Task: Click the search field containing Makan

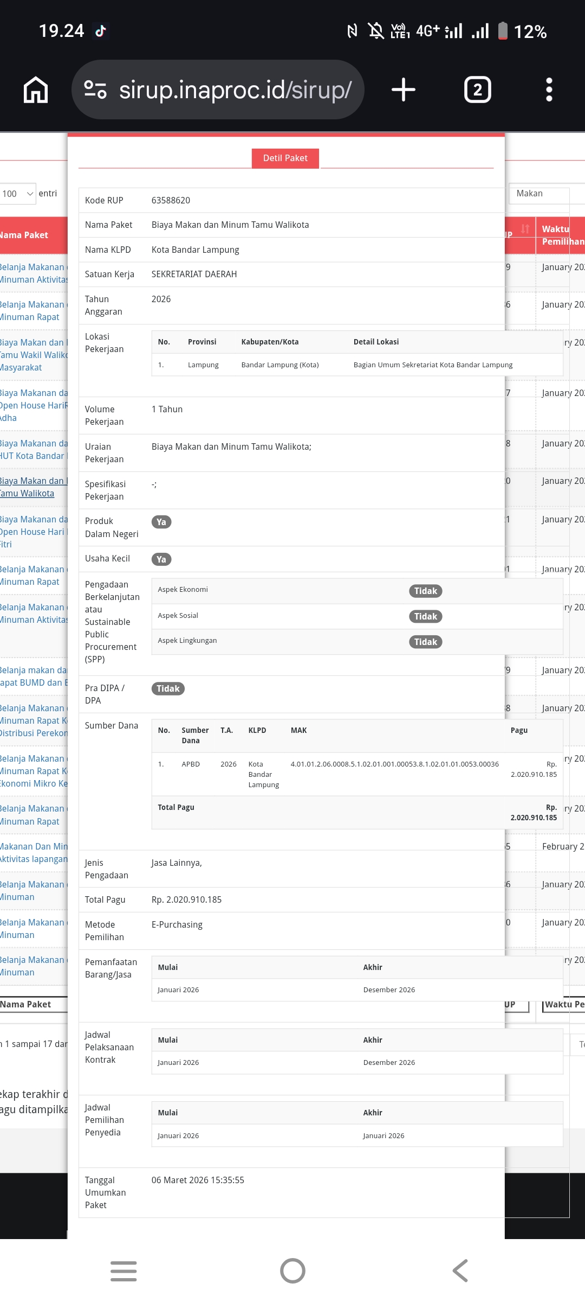Action: pos(539,194)
